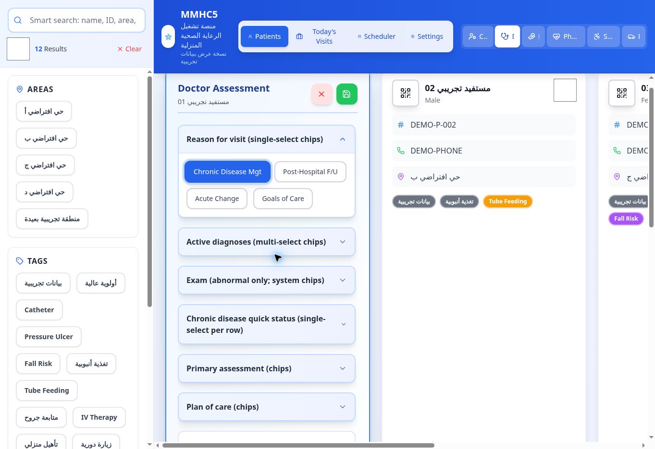Click purple Fall Risk badge on third card
Image resolution: width=655 pixels, height=449 pixels.
click(626, 219)
